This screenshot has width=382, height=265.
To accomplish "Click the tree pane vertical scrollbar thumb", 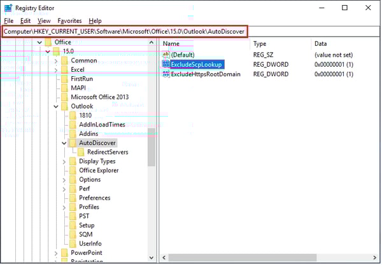I will 152,147.
